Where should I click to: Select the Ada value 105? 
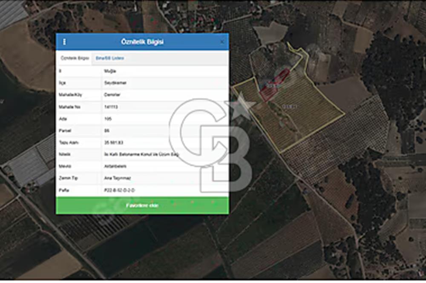(x=108, y=119)
